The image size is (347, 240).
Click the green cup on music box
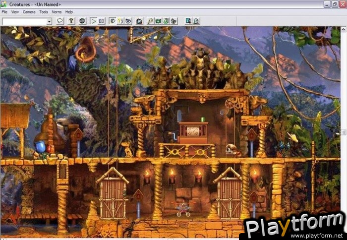(203, 120)
